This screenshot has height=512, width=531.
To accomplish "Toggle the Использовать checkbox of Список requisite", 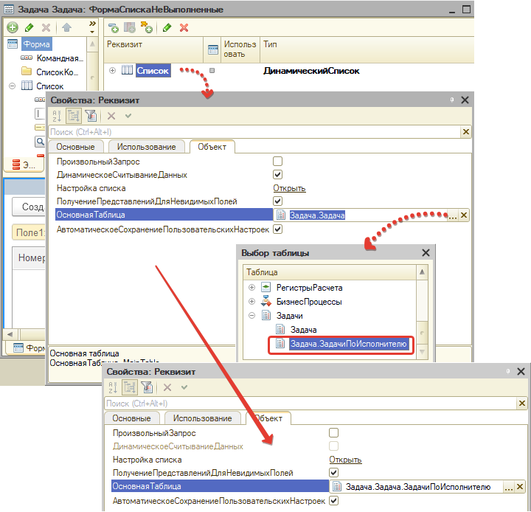I will coord(212,71).
